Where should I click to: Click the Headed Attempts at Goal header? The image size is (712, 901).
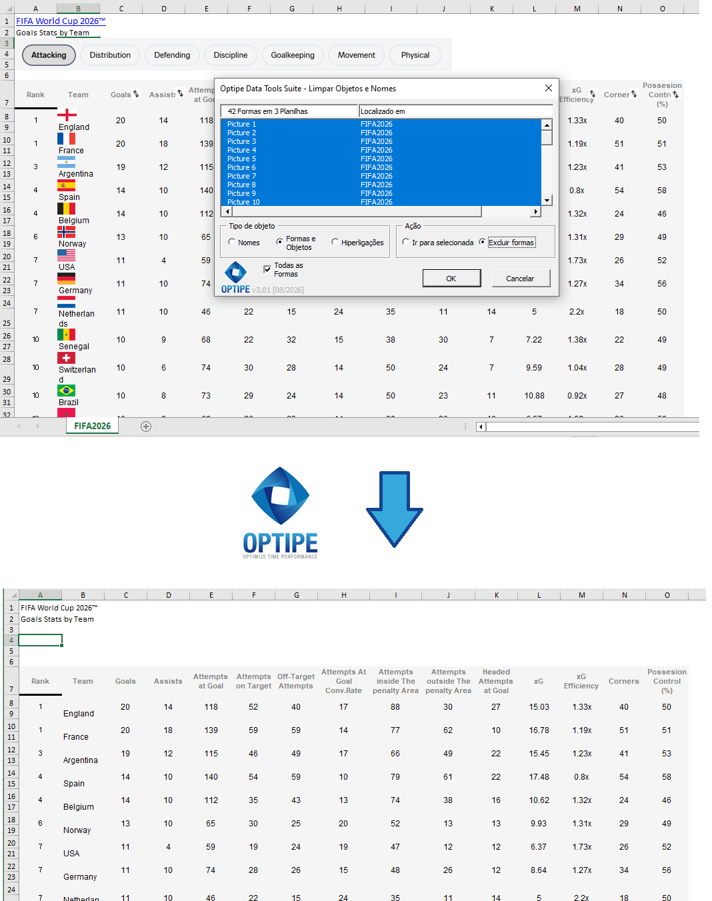[x=496, y=681]
